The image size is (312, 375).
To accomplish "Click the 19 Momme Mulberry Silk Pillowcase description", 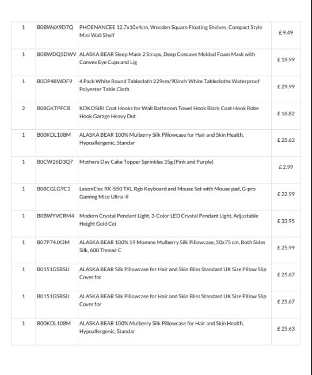I will tap(172, 246).
